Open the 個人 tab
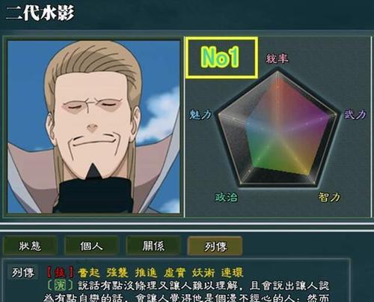 [91, 246]
